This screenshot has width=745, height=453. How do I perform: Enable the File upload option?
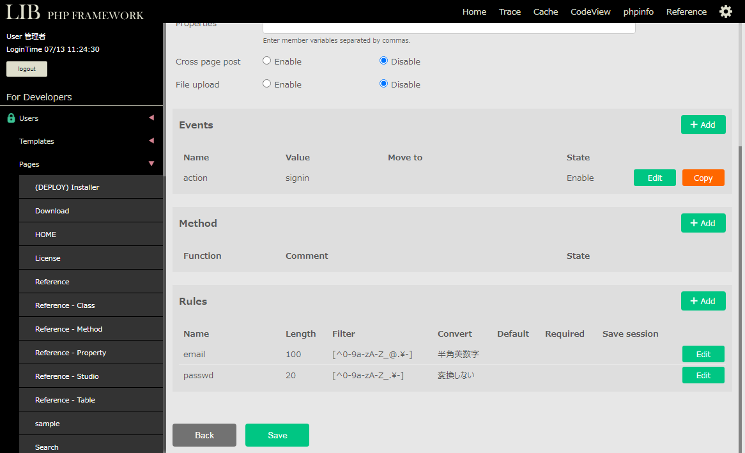(x=267, y=84)
